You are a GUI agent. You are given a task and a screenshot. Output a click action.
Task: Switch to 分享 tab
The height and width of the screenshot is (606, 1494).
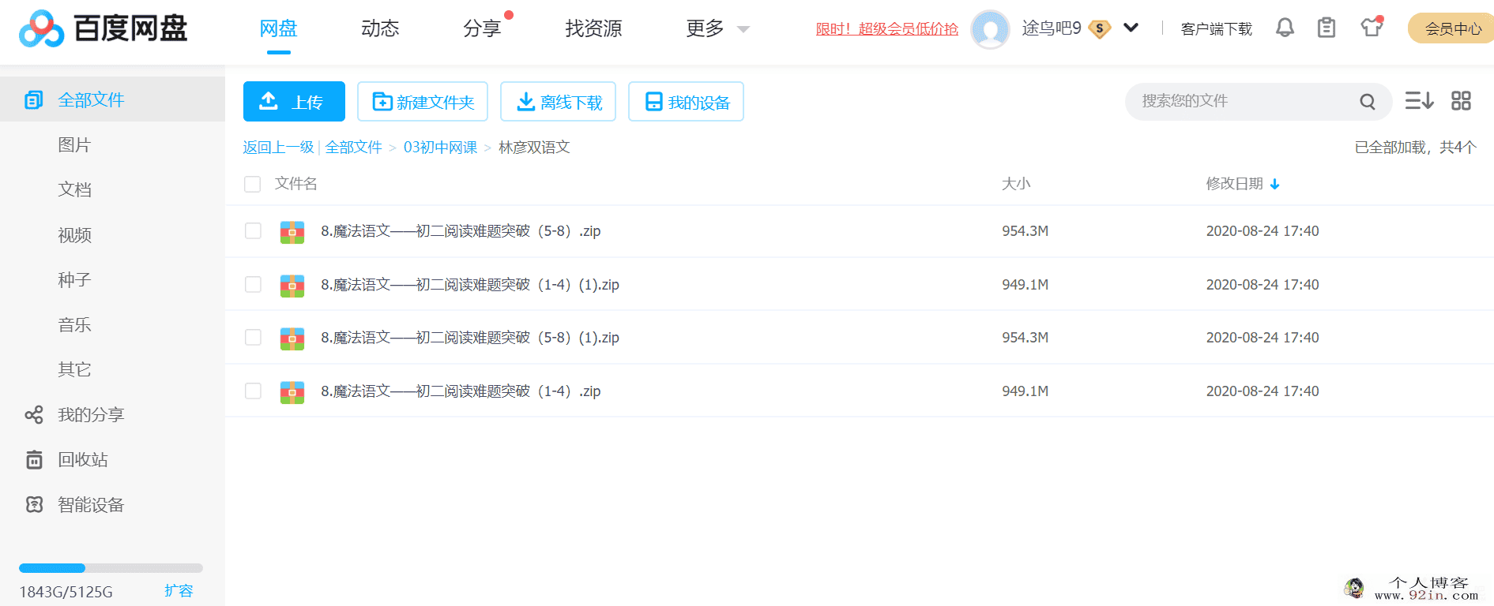pyautogui.click(x=482, y=28)
